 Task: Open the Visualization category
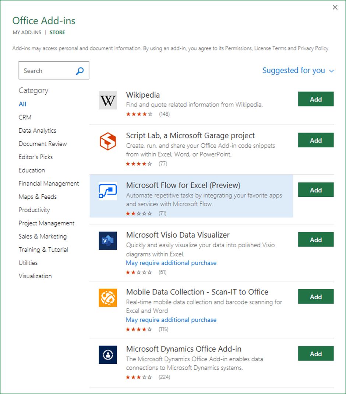[x=35, y=276]
